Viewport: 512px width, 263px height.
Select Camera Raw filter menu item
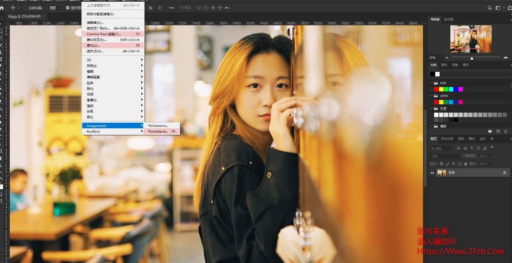(104, 34)
